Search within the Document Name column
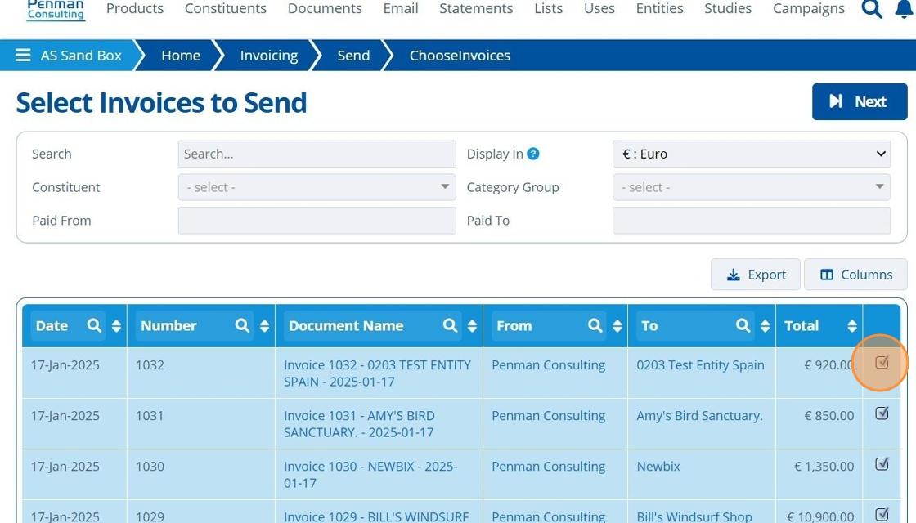This screenshot has width=916, height=523. click(450, 325)
